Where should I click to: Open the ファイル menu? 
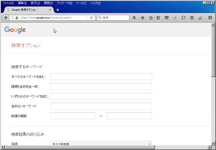(x=8, y=3)
